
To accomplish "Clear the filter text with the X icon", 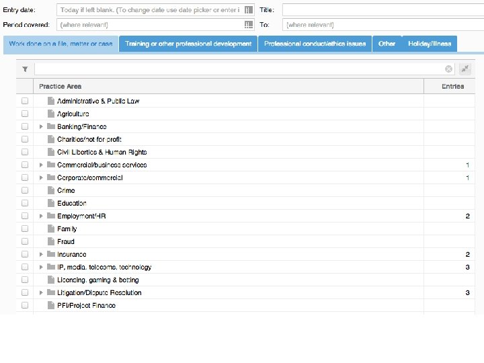I will pyautogui.click(x=448, y=69).
